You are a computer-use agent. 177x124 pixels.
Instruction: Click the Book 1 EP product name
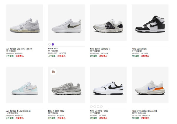point(53,49)
